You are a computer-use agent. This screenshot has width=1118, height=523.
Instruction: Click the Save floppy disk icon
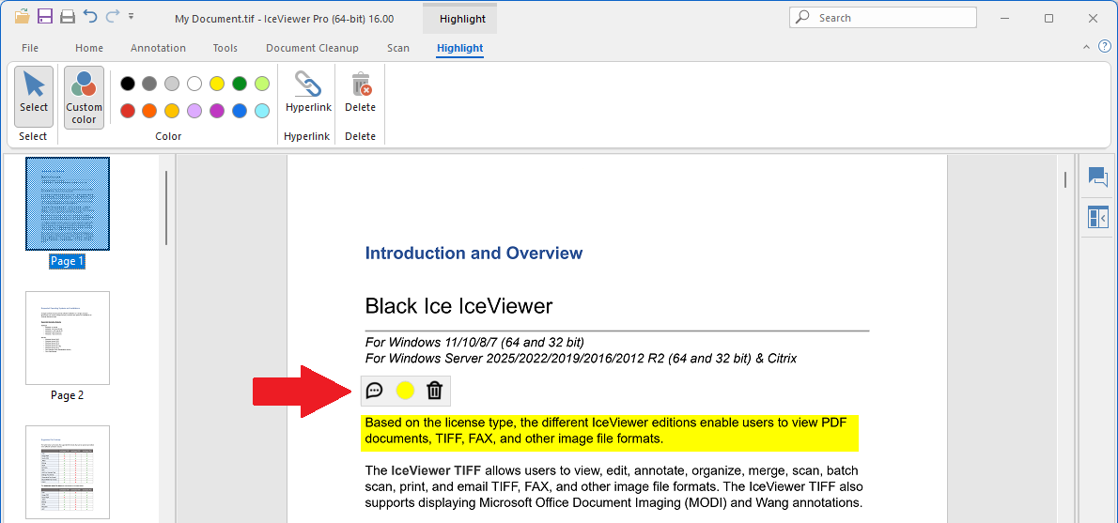tap(45, 16)
